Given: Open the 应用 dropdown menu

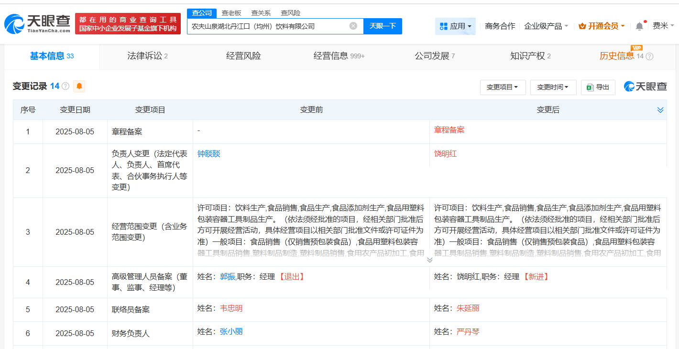Looking at the screenshot, I should tap(455, 26).
